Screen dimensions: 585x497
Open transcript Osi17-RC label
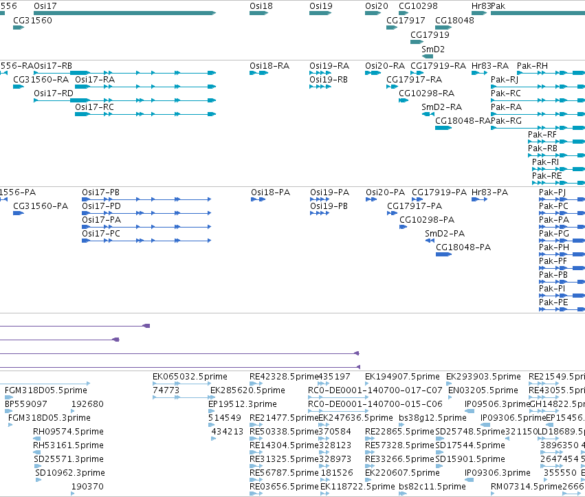click(94, 107)
